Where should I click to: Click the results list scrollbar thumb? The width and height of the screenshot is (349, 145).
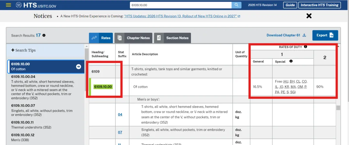(x=86, y=70)
